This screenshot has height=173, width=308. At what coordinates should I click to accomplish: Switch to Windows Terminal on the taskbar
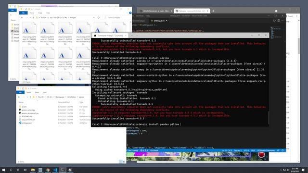(x=63, y=170)
